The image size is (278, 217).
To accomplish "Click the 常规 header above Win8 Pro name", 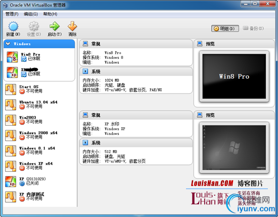I will point(96,44).
